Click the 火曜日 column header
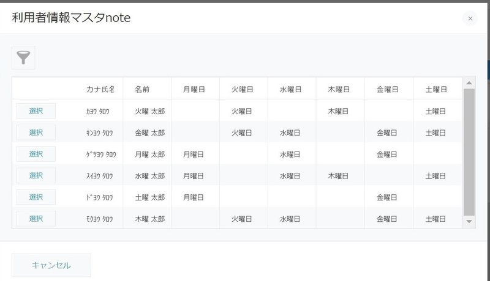The image size is (490, 281). click(242, 89)
